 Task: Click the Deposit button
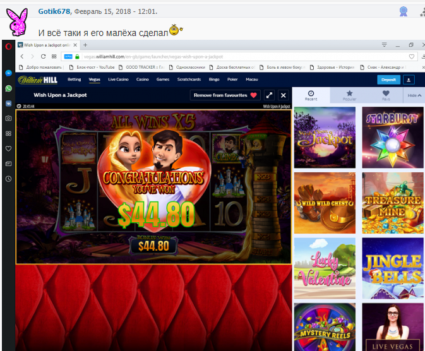(388, 80)
